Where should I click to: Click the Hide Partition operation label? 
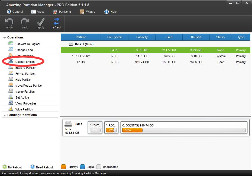(x=24, y=80)
